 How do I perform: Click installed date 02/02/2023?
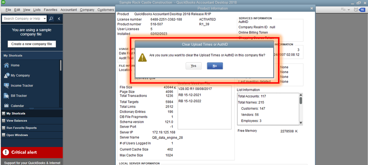point(159,34)
